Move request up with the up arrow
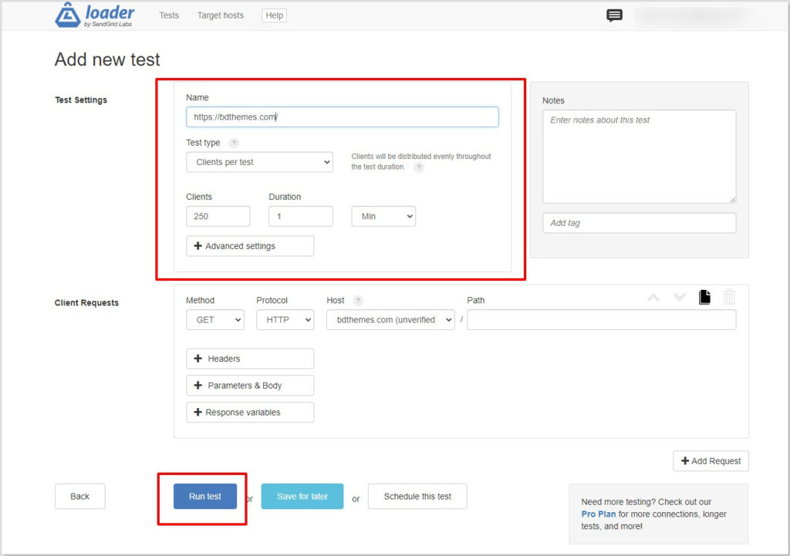Viewport: 790px width, 556px height. pos(653,298)
